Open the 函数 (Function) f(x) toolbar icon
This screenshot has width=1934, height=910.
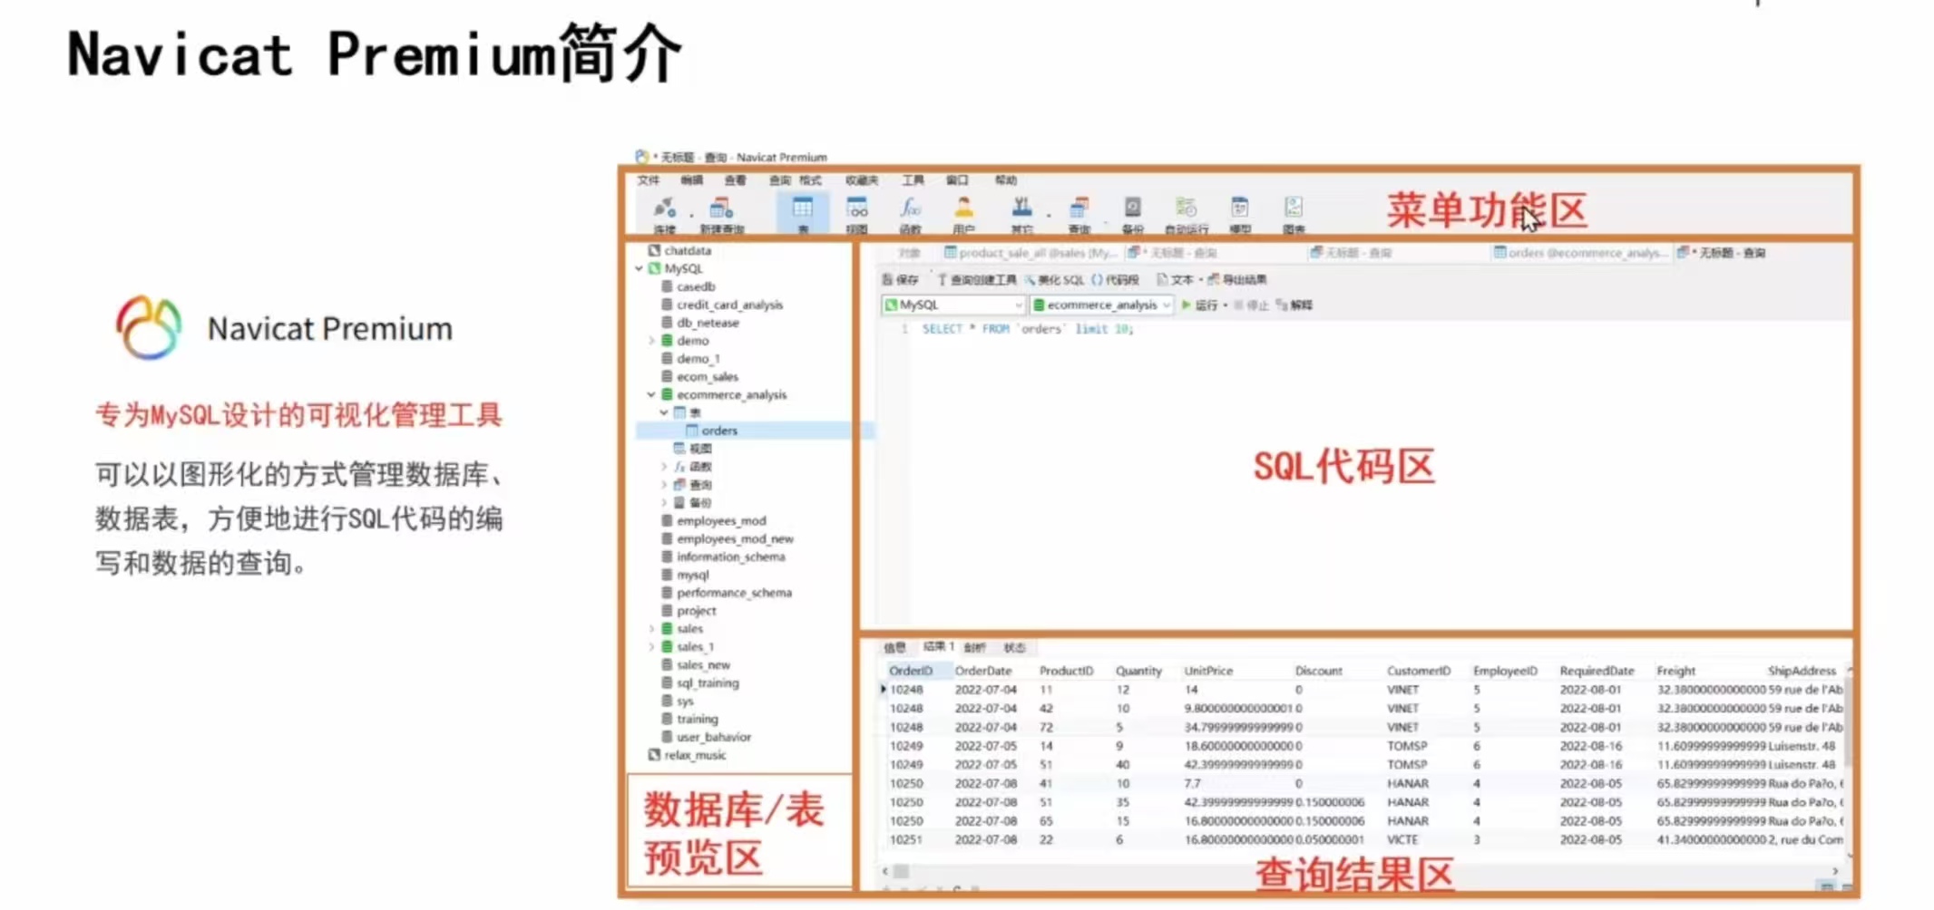[910, 216]
